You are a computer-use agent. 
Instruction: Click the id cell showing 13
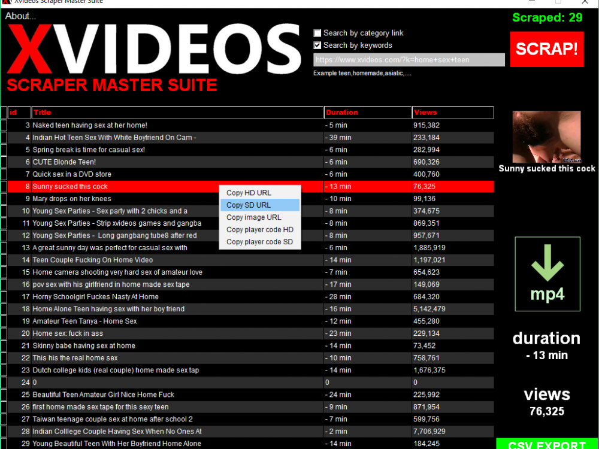coord(19,248)
